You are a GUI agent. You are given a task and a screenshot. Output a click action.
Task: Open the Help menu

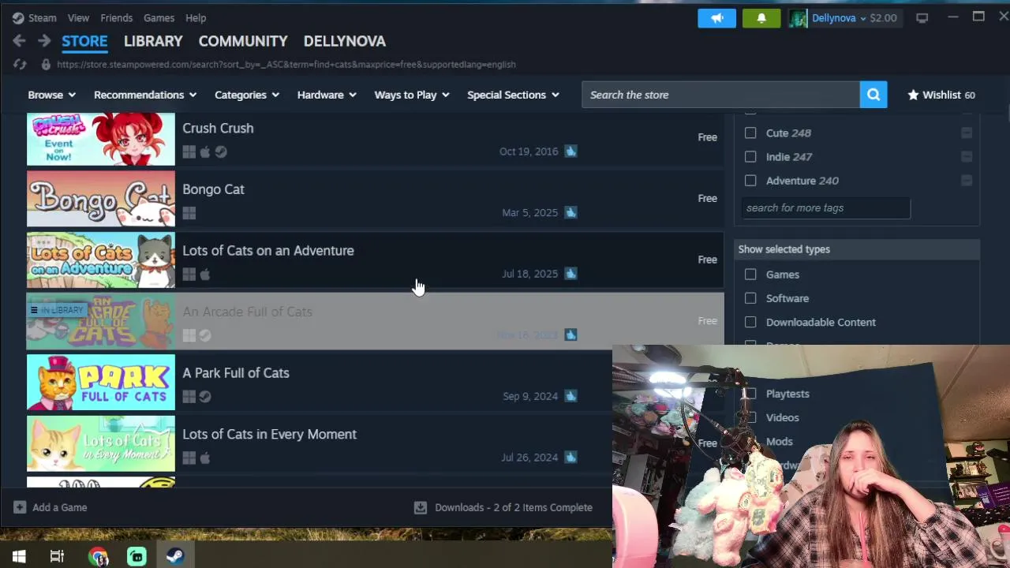click(x=196, y=17)
